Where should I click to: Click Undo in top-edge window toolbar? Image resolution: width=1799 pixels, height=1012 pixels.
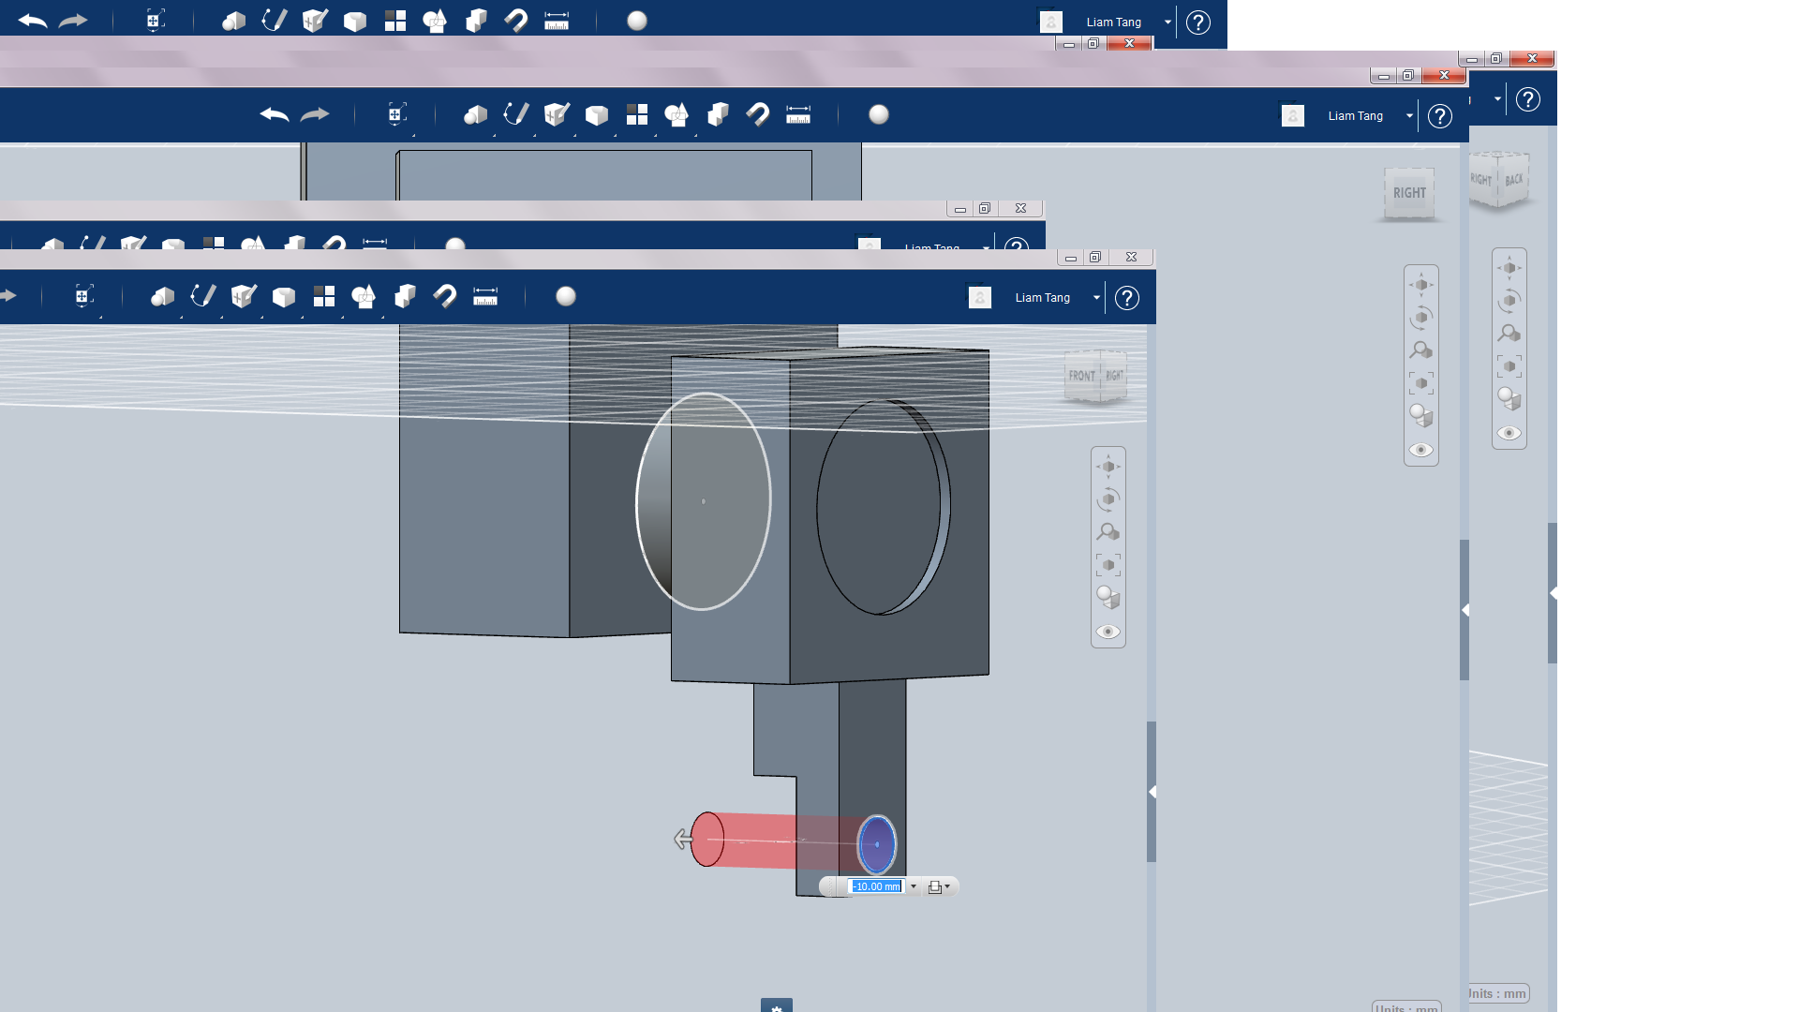point(32,21)
